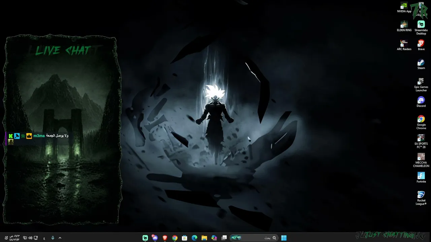Select the EA SPORTS FC 26 shortcut
Image resolution: width=431 pixels, height=242 pixels.
click(421, 142)
